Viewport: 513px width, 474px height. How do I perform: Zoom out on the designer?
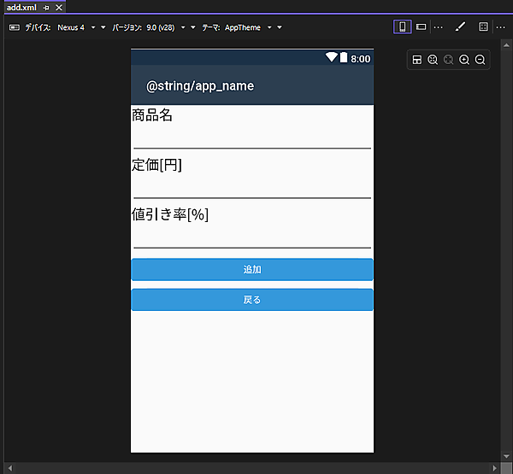coord(480,60)
